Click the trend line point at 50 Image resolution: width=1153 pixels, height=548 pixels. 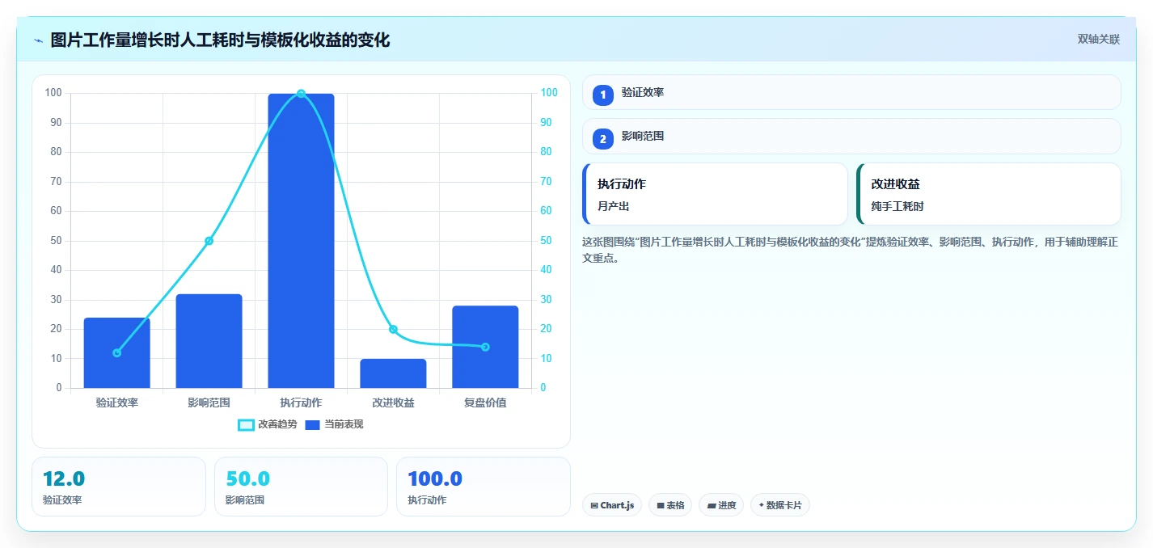(209, 241)
